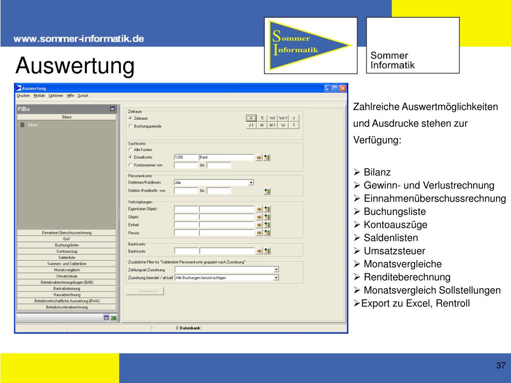This screenshot has width=511, height=383.
Task: Open search icon in the Objekt row
Action: tap(267, 217)
